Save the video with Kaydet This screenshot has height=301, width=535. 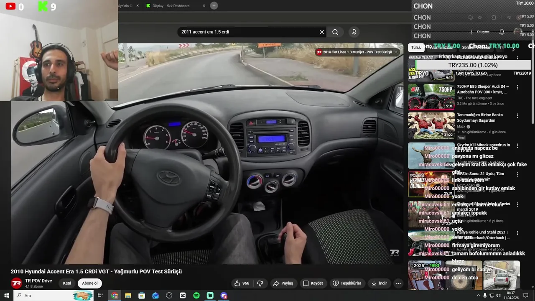(x=313, y=283)
